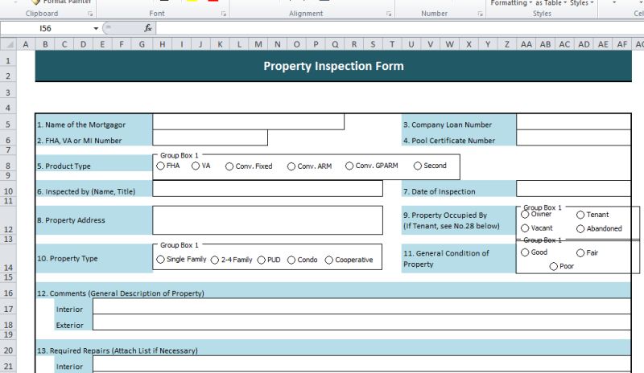
Task: Set general condition to Good
Action: click(525, 252)
